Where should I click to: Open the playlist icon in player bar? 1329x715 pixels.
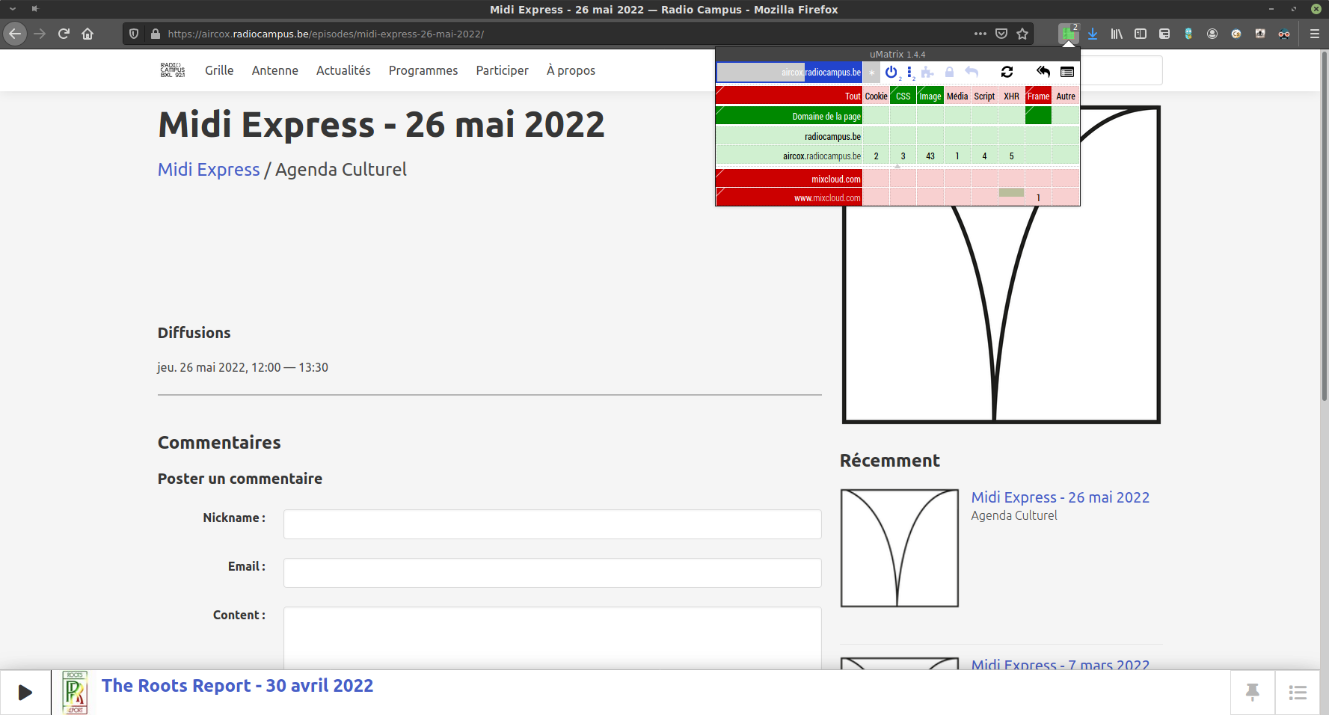[x=1298, y=693]
